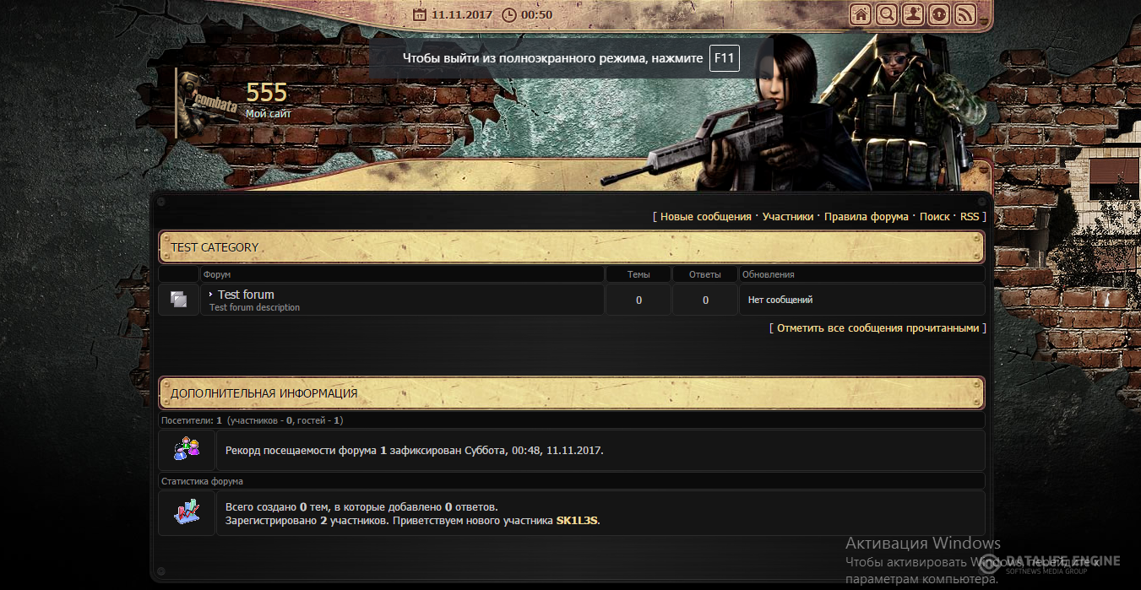Open the TEST CATEGORY header
Viewport: 1141px width, 590px height.
click(x=215, y=247)
